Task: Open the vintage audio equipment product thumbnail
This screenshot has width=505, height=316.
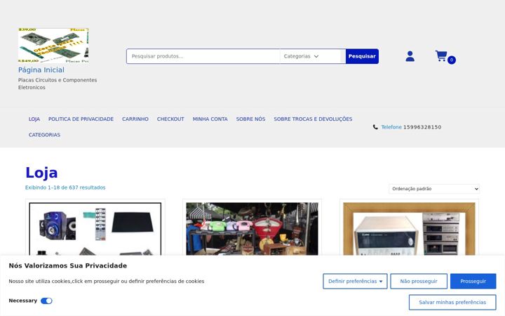Action: pos(409,229)
